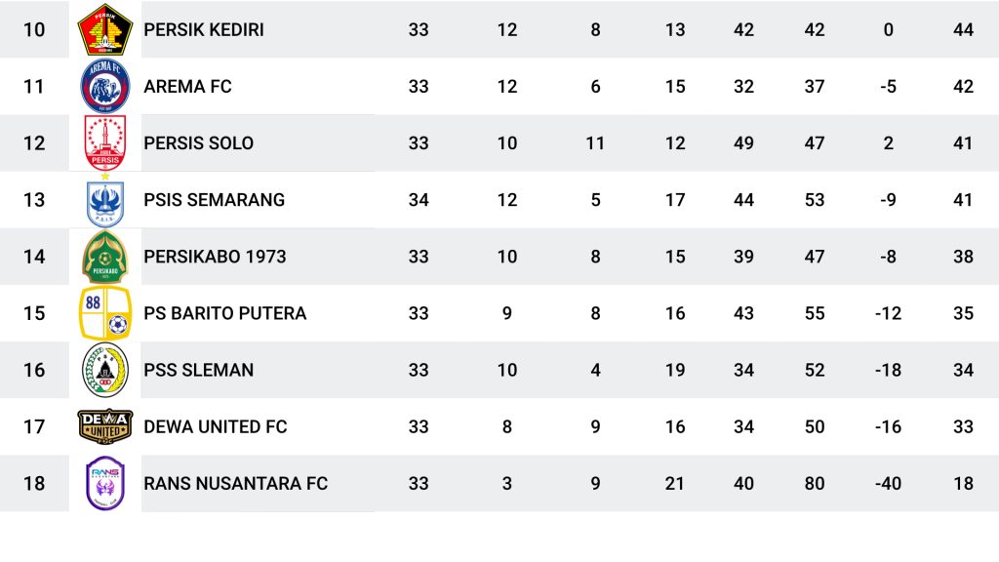Image resolution: width=999 pixels, height=562 pixels.
Task: Click the Persikabo 1973 green crest
Action: click(x=105, y=257)
